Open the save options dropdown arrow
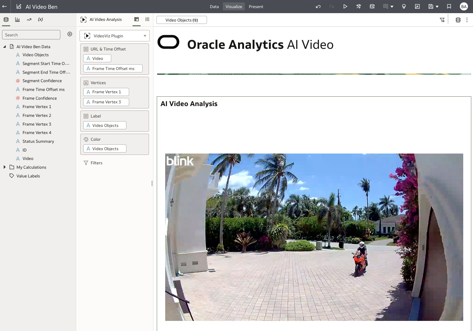473x331 pixels. point(437,7)
